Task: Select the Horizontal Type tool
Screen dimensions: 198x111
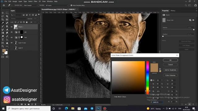Action: 3,40
